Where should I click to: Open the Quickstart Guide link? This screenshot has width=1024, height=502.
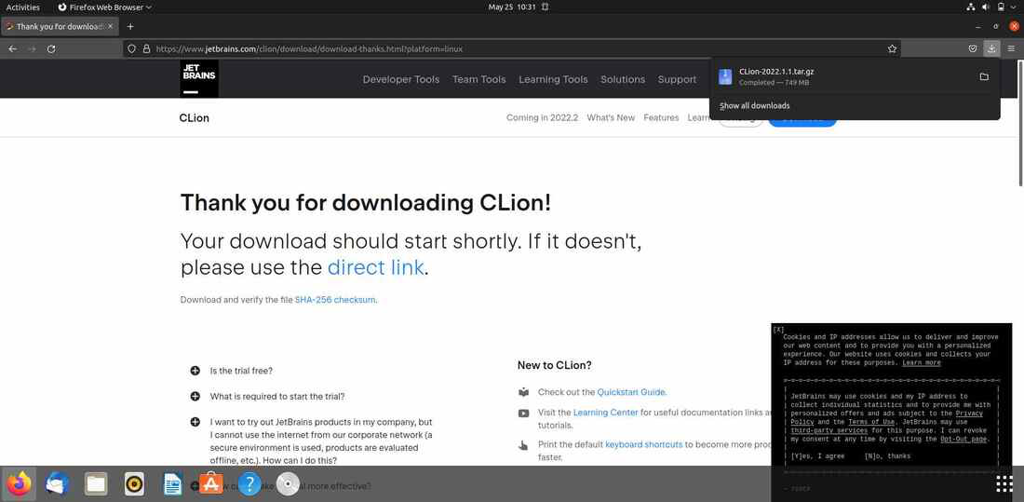(631, 392)
